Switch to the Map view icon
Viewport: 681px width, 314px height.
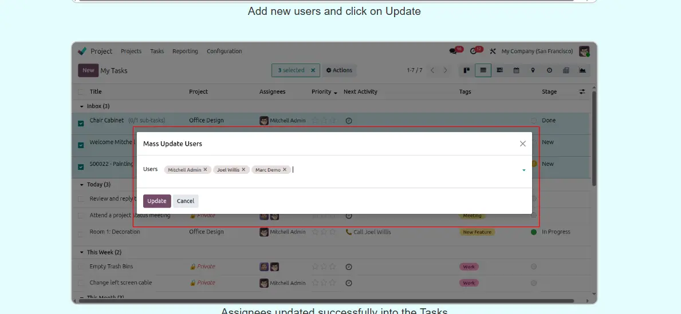(533, 70)
